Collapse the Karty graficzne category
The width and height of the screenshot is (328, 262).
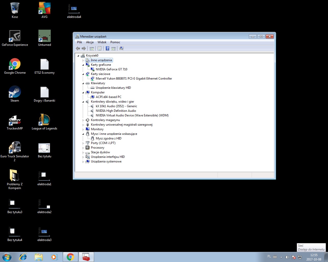click(83, 65)
